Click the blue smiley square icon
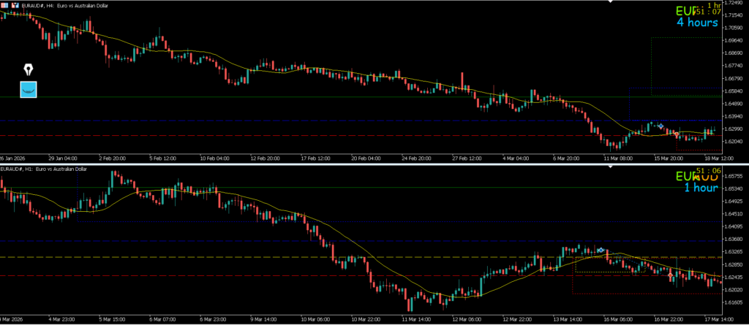The height and width of the screenshot is (325, 749). click(x=28, y=90)
